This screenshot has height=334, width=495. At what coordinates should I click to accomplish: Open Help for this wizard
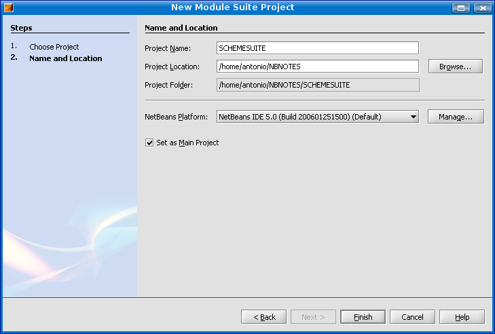pos(462,316)
